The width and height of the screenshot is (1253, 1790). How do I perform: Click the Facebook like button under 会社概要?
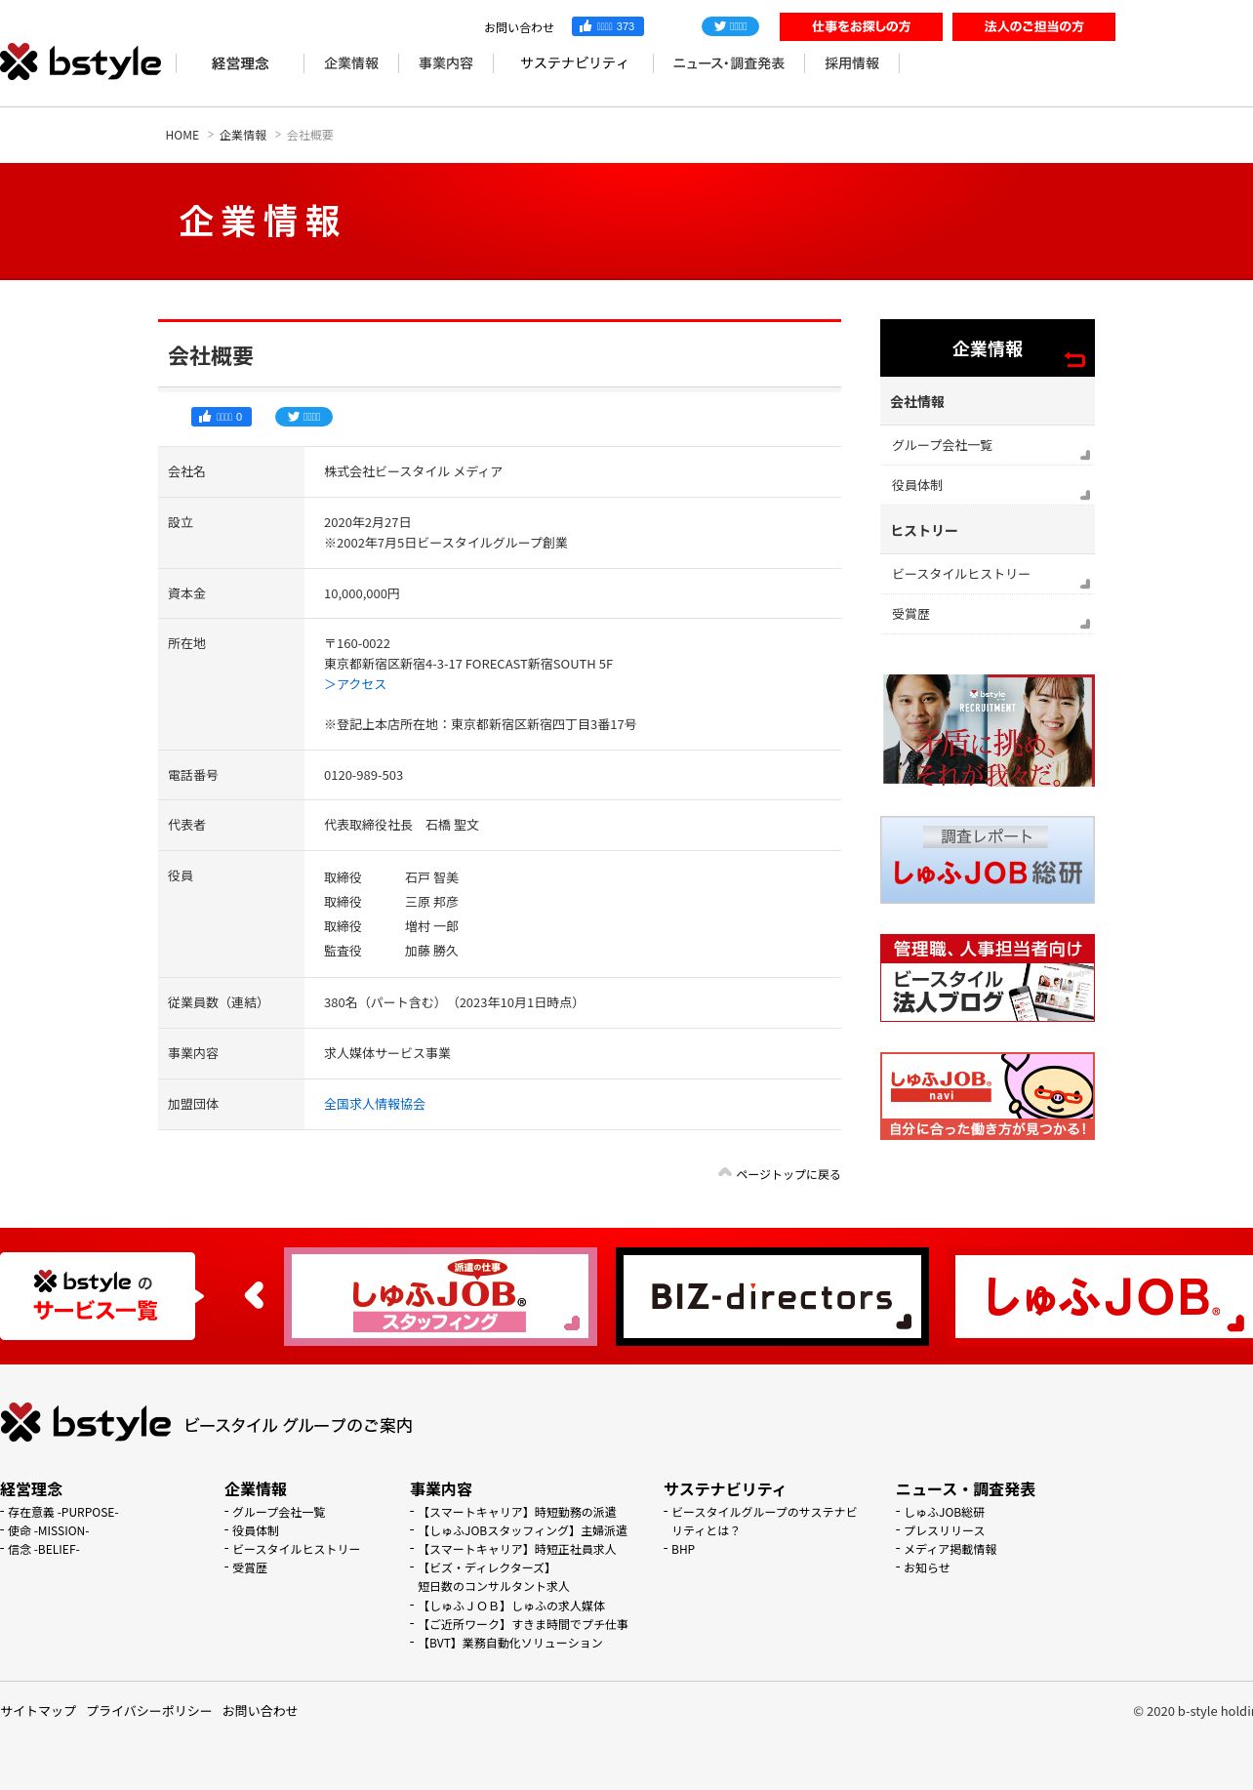222,417
